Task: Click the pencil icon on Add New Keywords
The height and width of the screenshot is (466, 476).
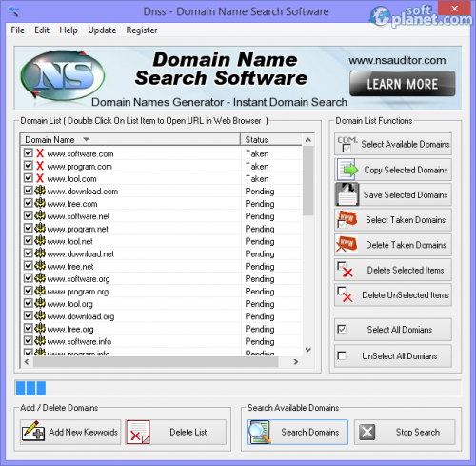Action: point(33,432)
